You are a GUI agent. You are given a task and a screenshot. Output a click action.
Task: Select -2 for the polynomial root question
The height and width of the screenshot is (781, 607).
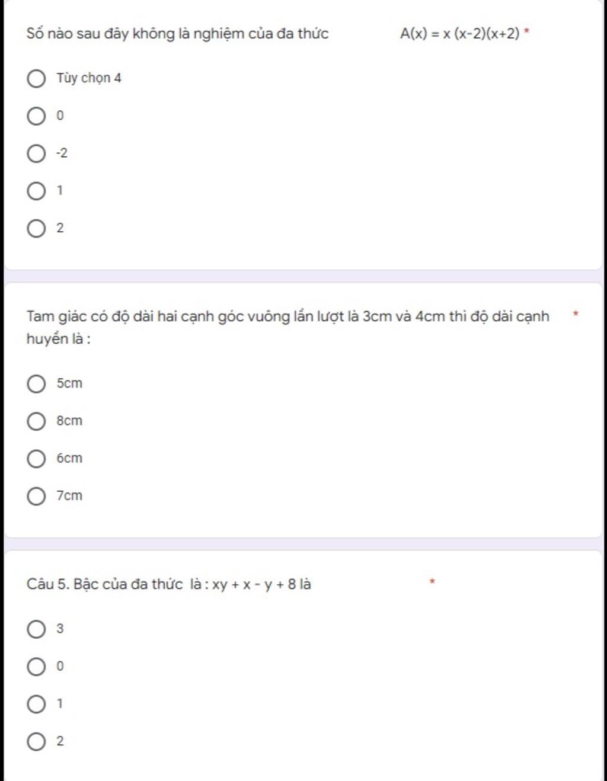(36, 153)
